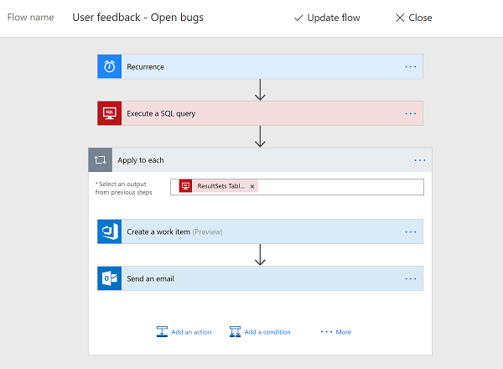Click the Apply to each loop icon

(x=101, y=159)
